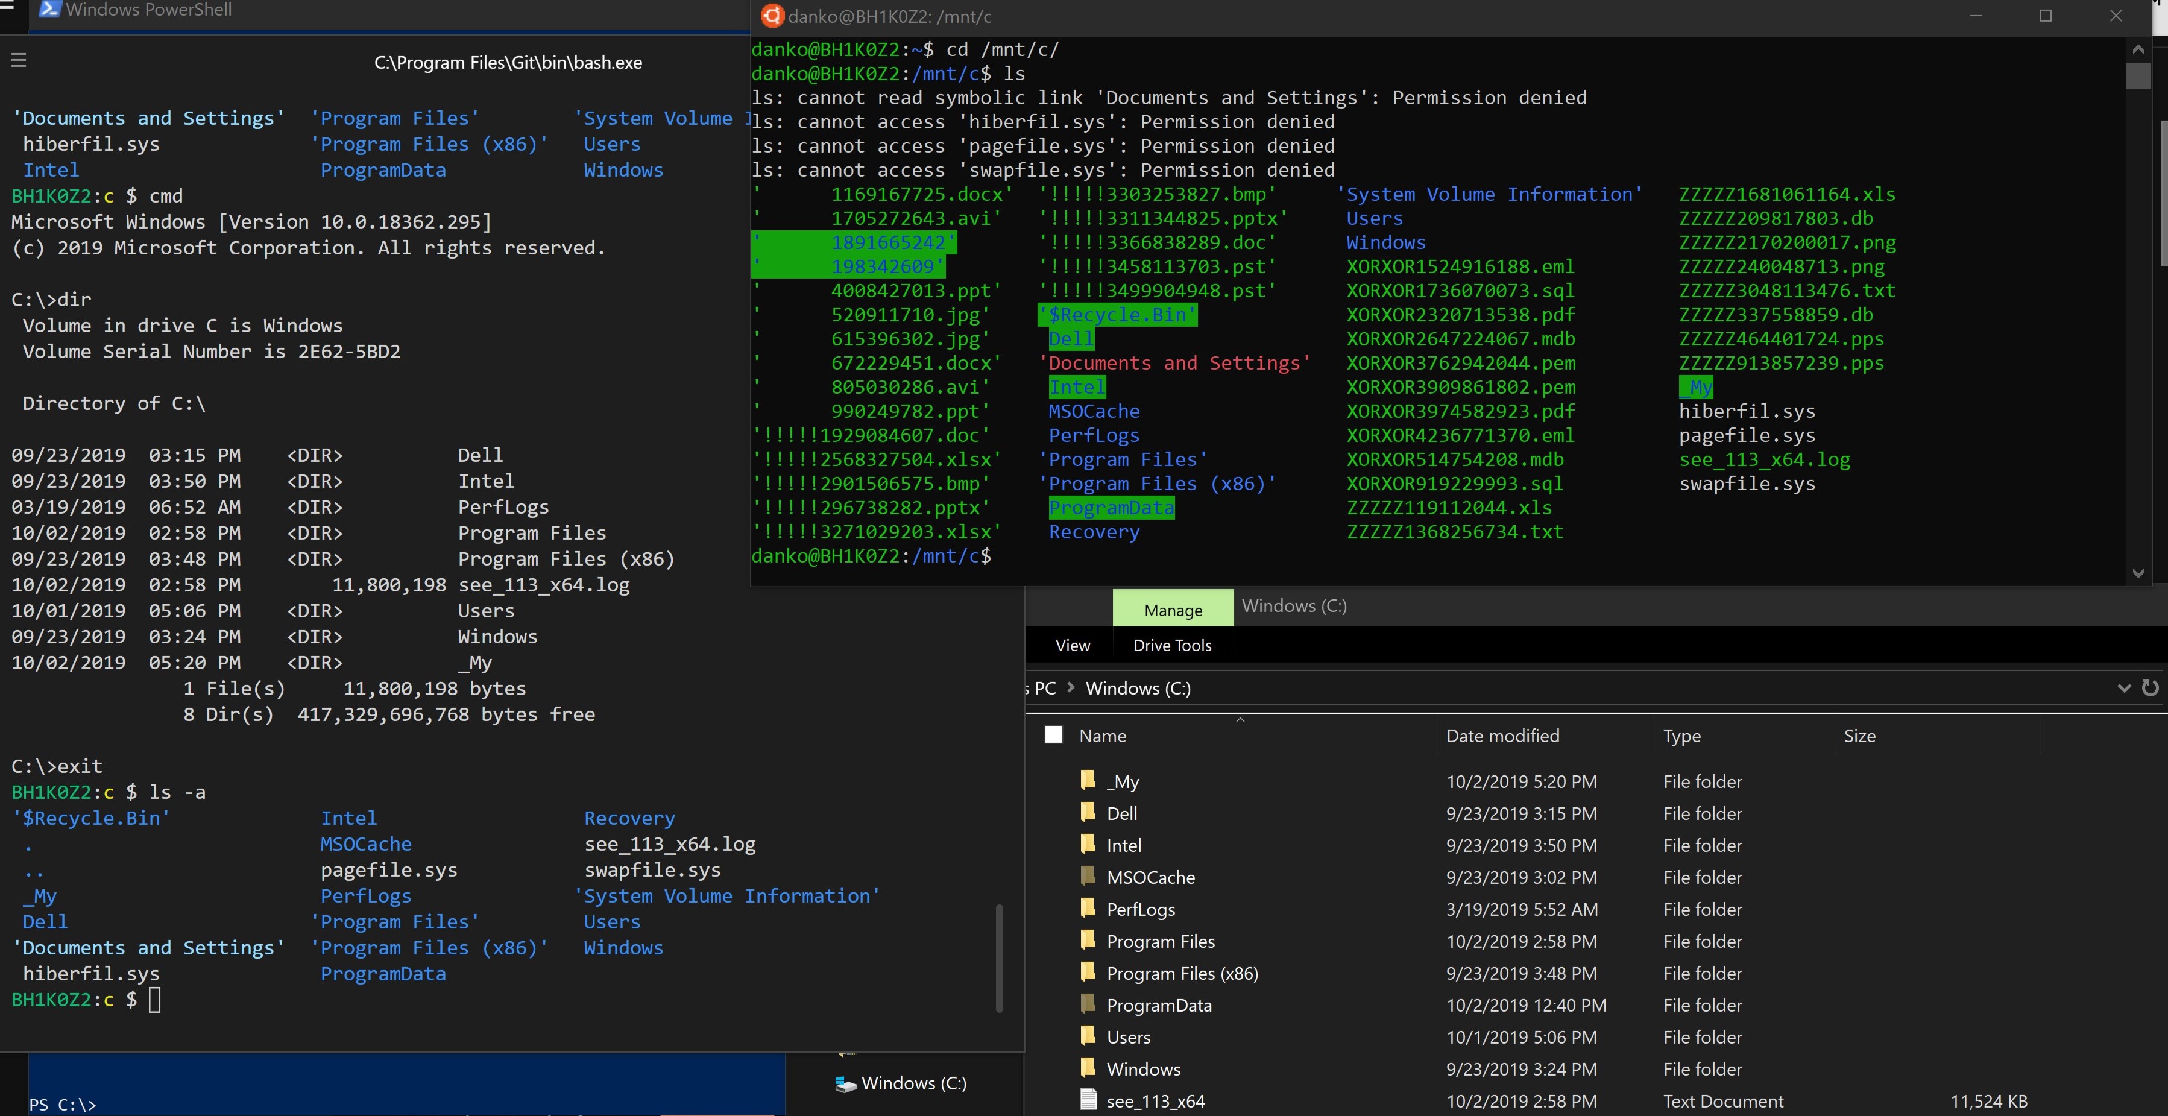This screenshot has height=1116, width=2168.
Task: Click the scroll up arrow in Ubuntu terminal
Action: 2138,49
